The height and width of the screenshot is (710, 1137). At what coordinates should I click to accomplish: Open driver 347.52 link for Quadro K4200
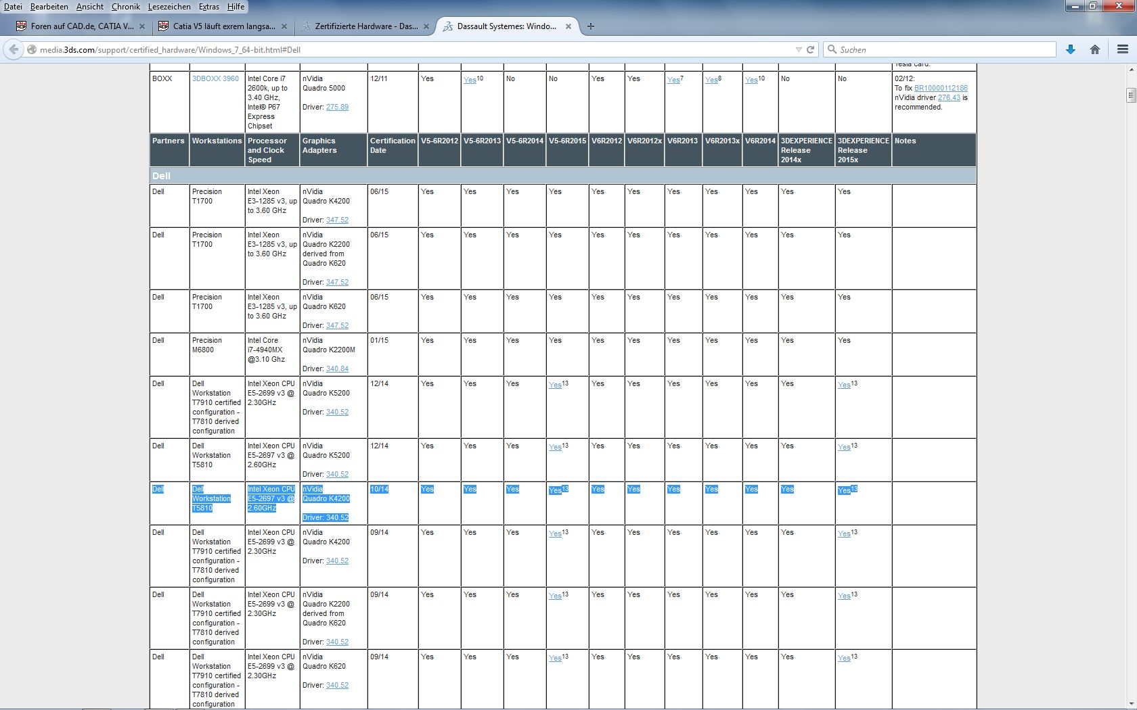[x=337, y=220]
